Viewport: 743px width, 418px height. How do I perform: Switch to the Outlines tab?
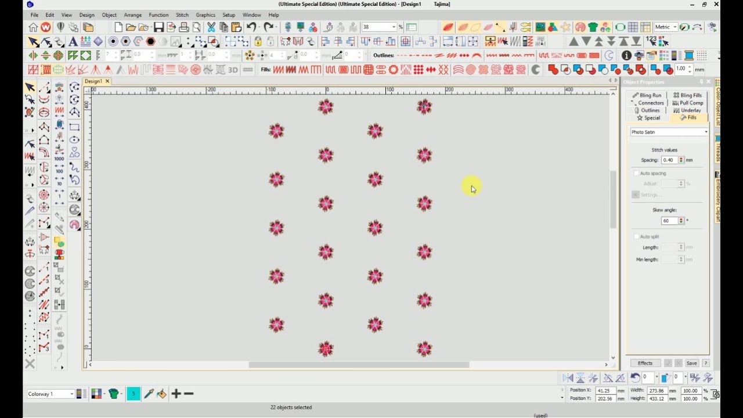click(x=647, y=110)
